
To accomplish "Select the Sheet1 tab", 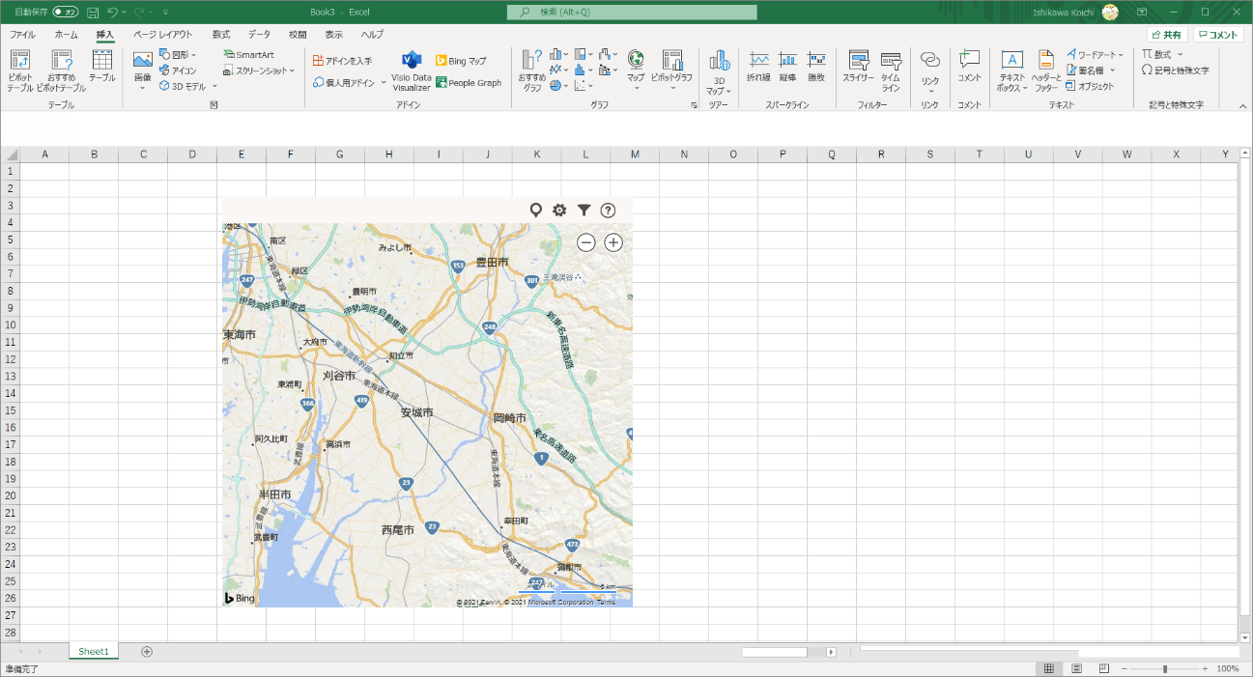I will pos(94,652).
